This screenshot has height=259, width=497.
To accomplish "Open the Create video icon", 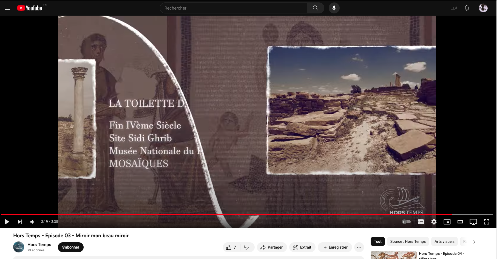I will (x=454, y=8).
